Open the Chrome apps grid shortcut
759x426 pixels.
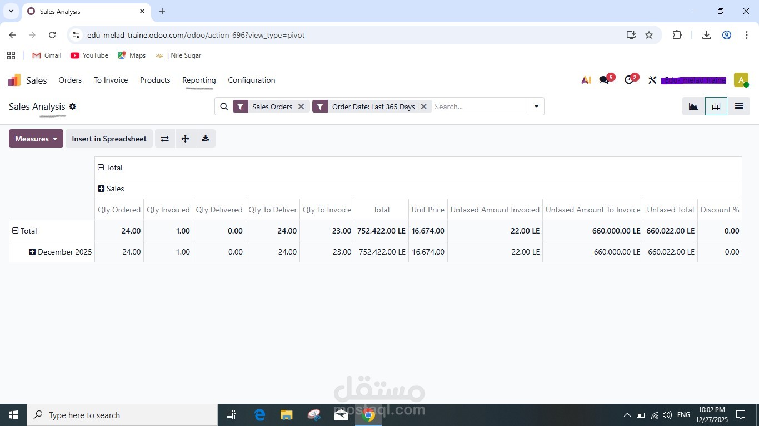coord(11,55)
